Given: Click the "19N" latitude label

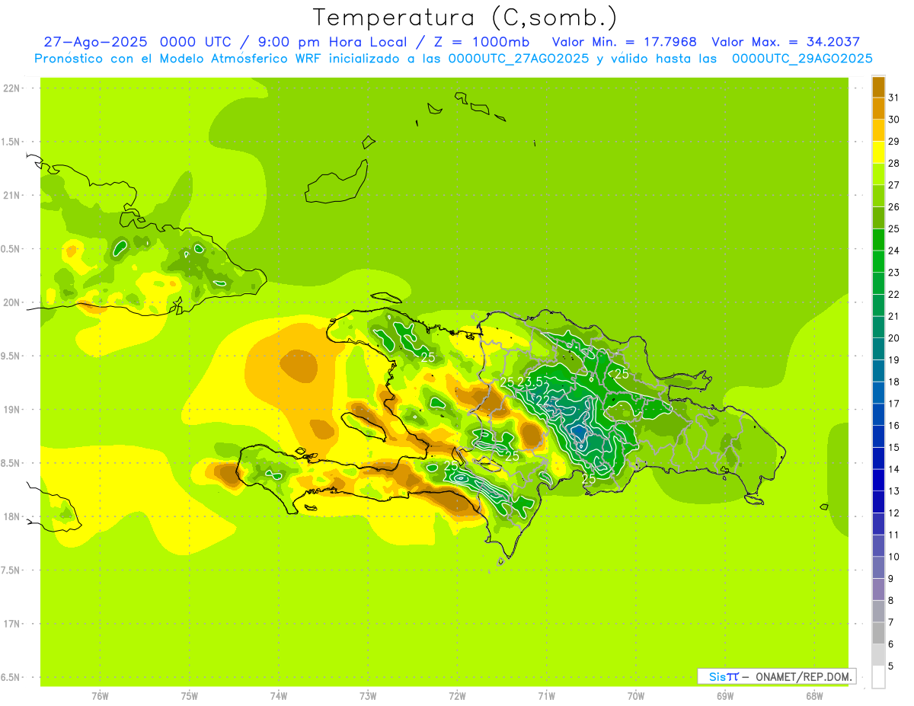Looking at the screenshot, I should [12, 410].
